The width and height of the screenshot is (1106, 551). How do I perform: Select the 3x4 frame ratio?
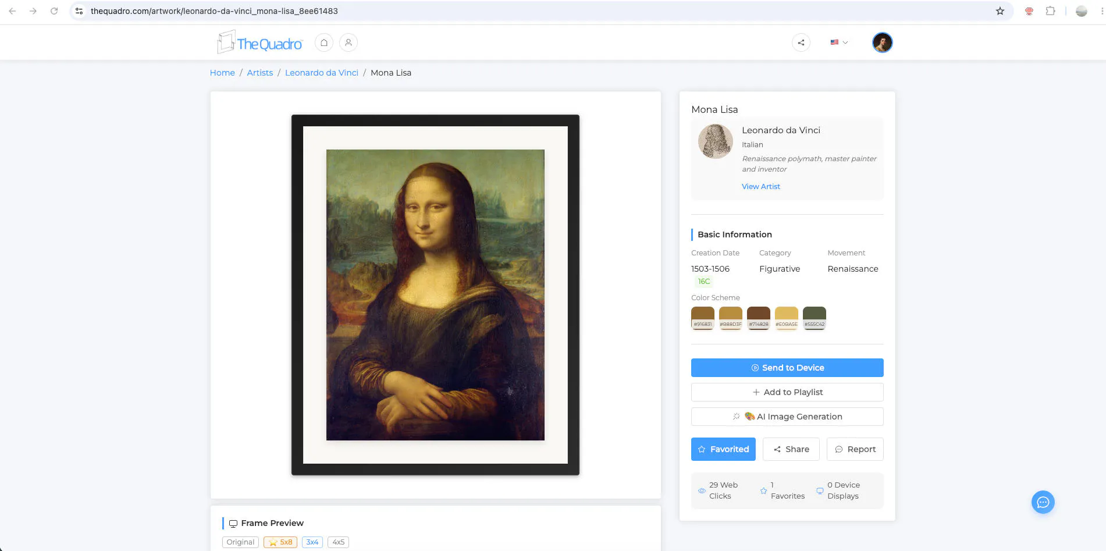pyautogui.click(x=312, y=542)
